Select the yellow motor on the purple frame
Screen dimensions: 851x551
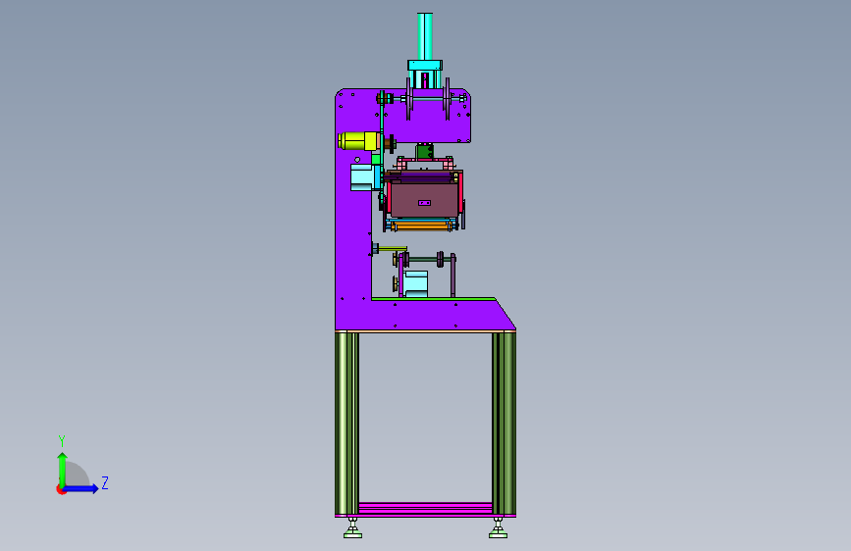point(358,141)
